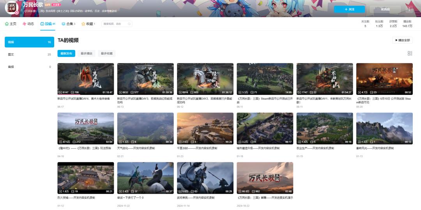Select 最多播放 sort option
This screenshot has width=421, height=210.
coord(87,53)
